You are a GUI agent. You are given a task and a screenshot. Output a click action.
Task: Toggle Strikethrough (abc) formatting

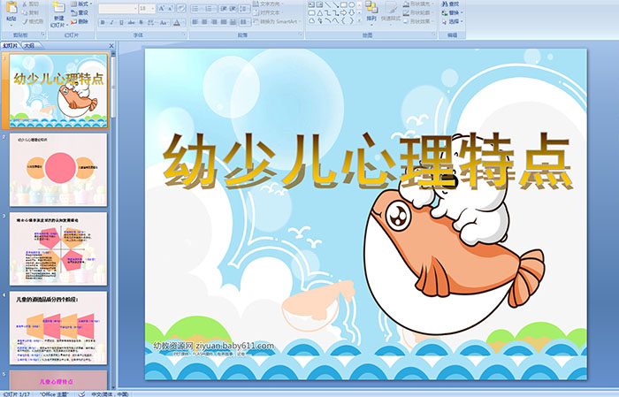pos(131,22)
